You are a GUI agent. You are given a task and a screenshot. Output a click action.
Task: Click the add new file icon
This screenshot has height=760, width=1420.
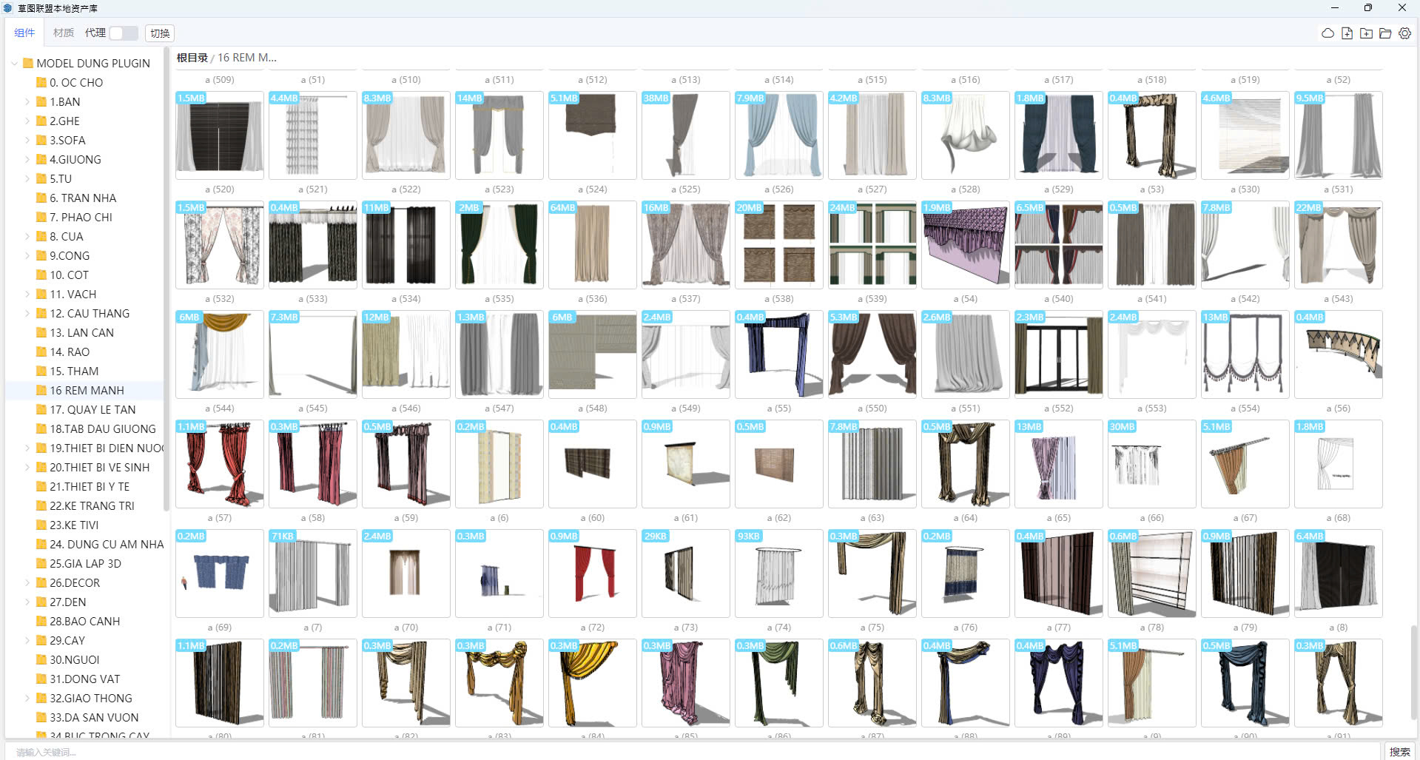1347,33
